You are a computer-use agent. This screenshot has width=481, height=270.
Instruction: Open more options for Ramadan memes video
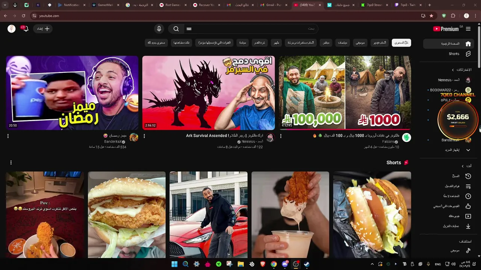click(8, 136)
